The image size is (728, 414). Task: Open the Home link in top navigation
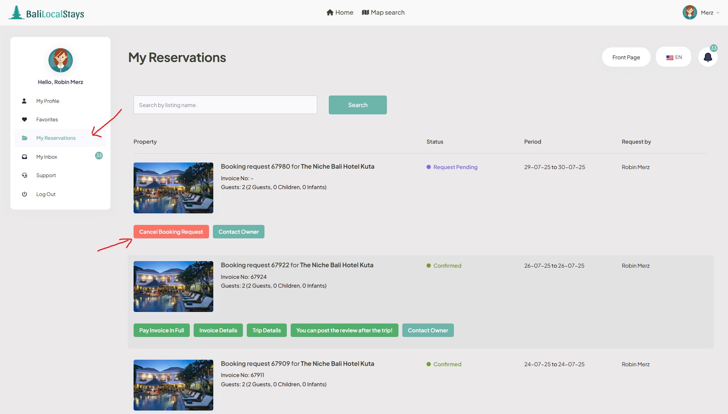click(340, 12)
